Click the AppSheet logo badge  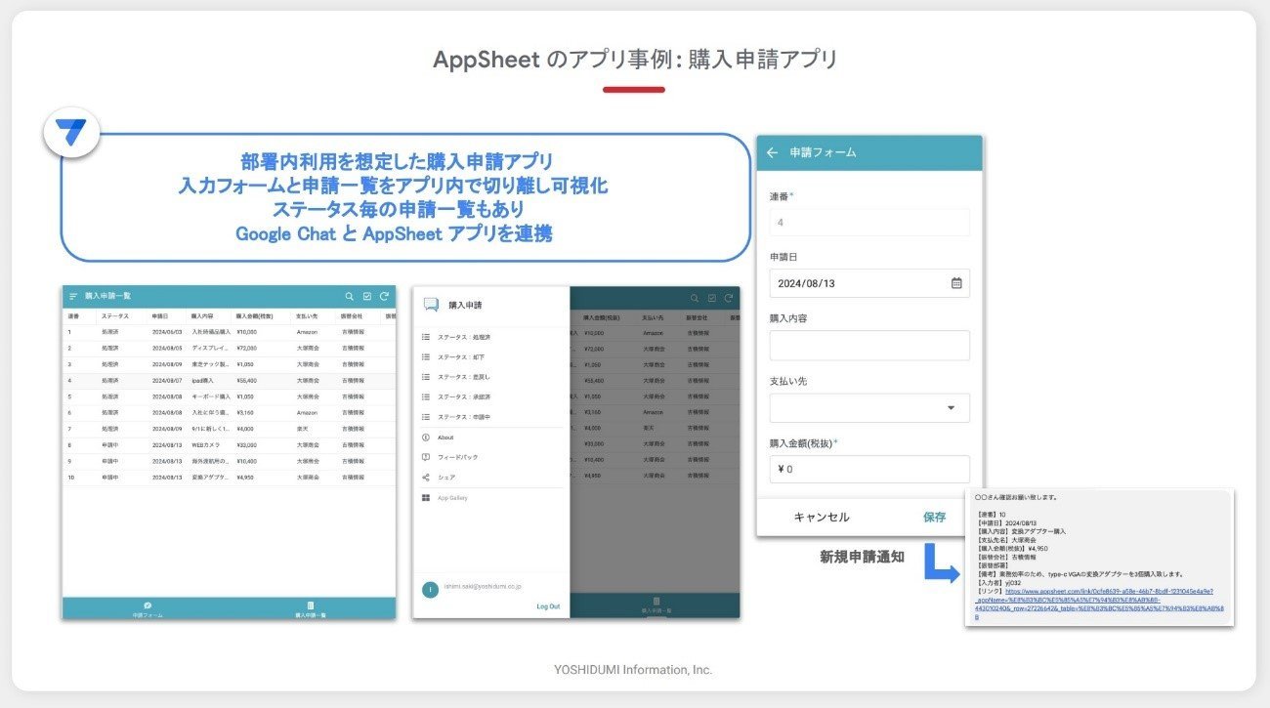71,131
